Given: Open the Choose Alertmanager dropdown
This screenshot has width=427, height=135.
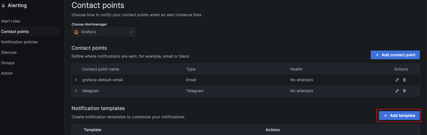Looking at the screenshot, I should [x=104, y=32].
